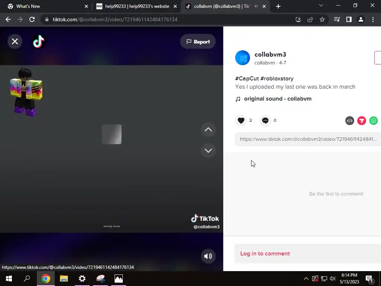Image resolution: width=381 pixels, height=286 pixels.
Task: Close the What's New tab
Action: pos(86,6)
